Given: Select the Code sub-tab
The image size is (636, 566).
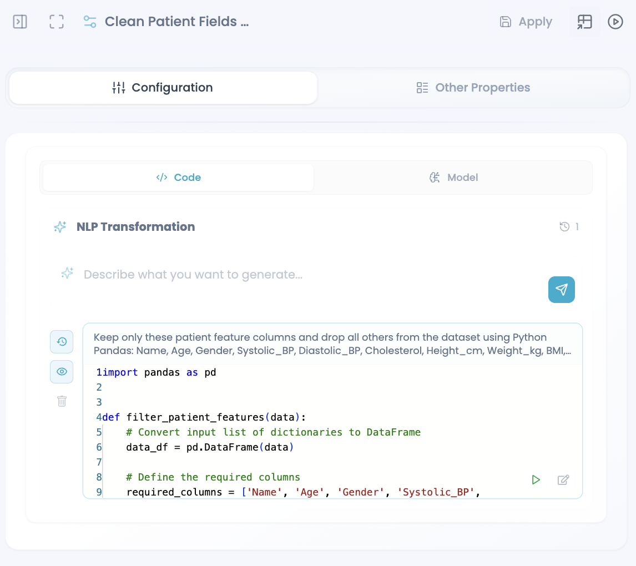Looking at the screenshot, I should 179,178.
